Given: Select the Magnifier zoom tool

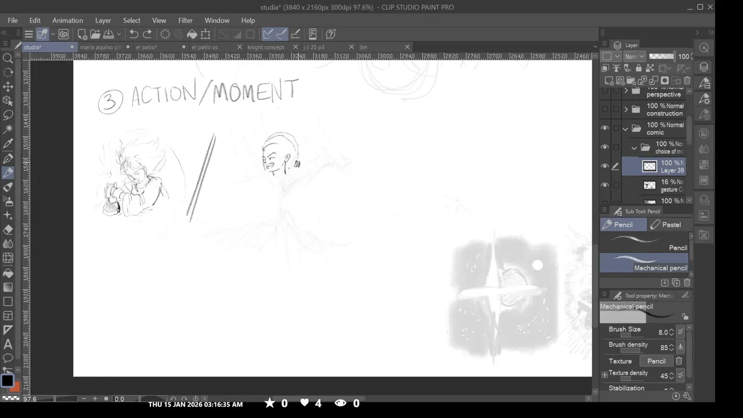Looking at the screenshot, I should [8, 58].
